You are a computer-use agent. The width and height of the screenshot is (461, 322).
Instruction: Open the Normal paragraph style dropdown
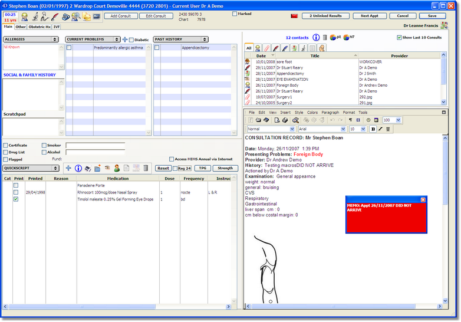[x=292, y=129]
